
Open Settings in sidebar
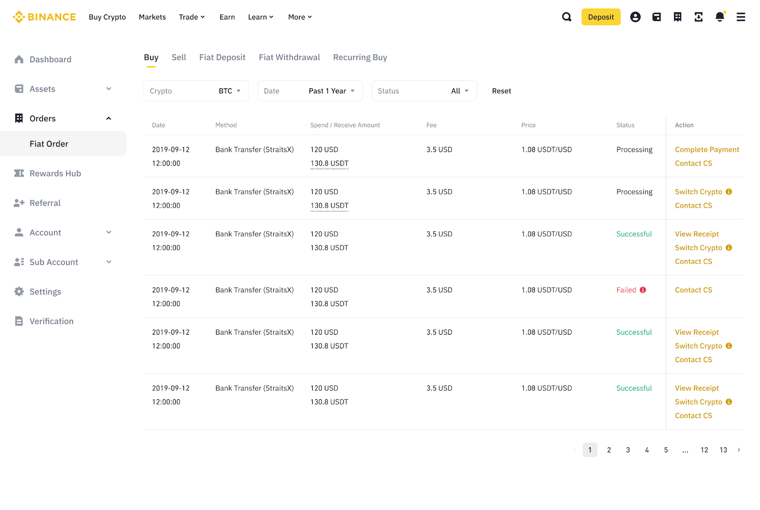click(45, 292)
